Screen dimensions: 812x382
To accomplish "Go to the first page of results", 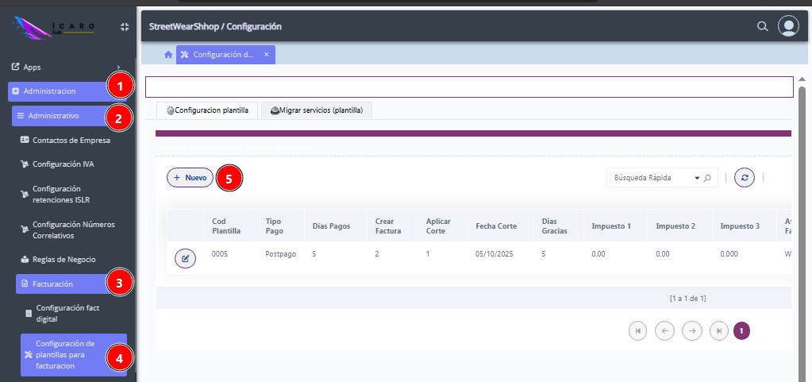I will (x=637, y=331).
